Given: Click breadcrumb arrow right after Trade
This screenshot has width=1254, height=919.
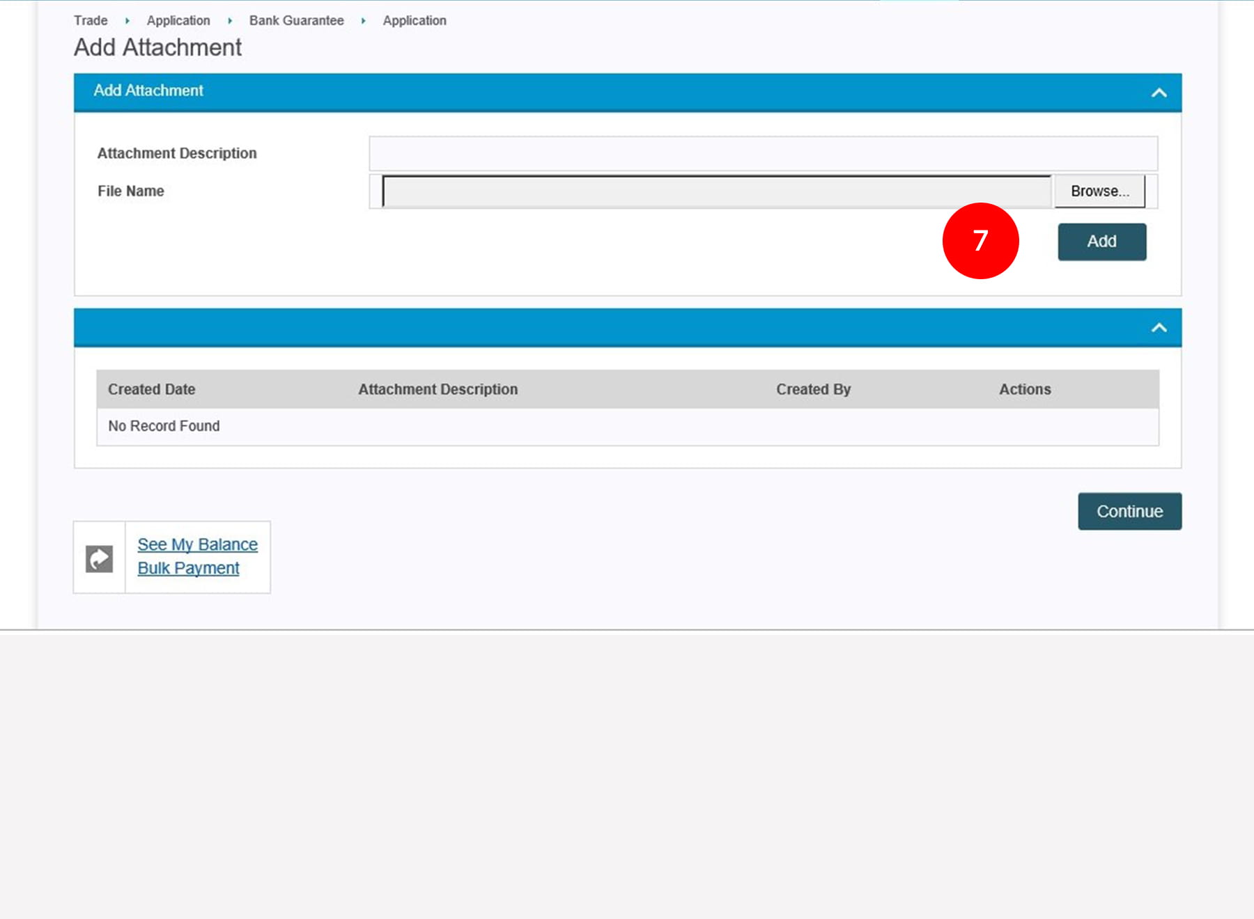Looking at the screenshot, I should tap(127, 21).
